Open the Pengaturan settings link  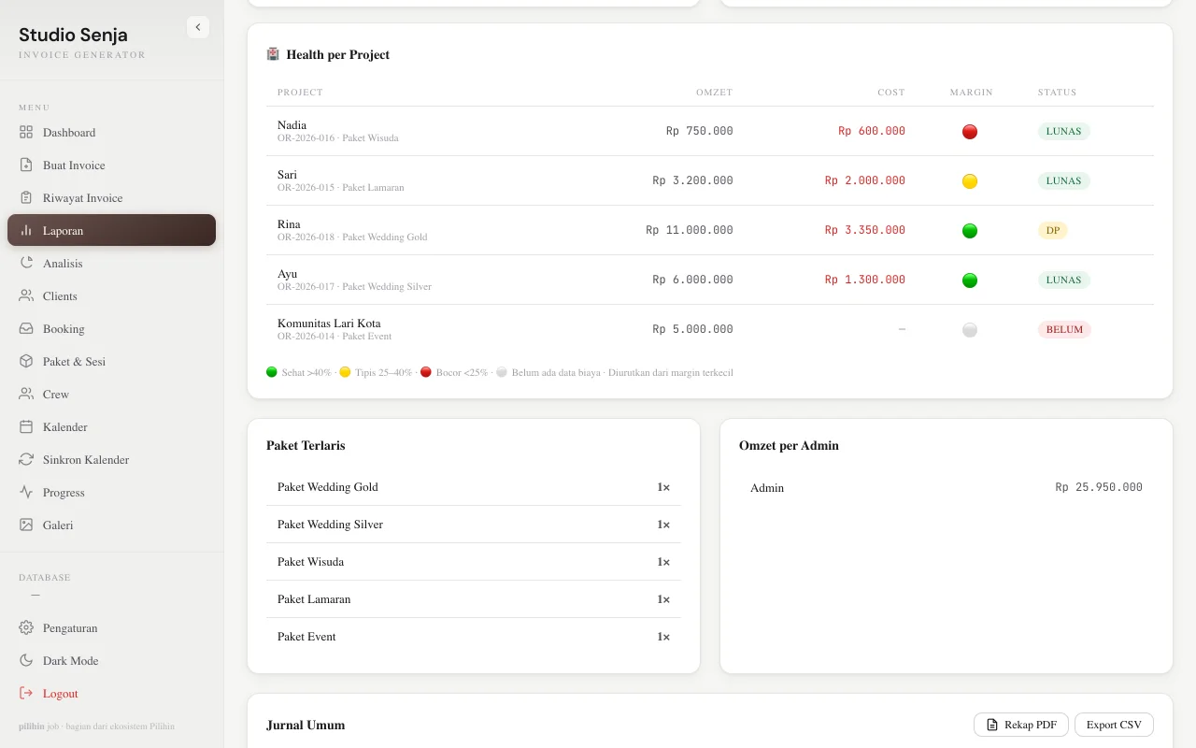111,628
